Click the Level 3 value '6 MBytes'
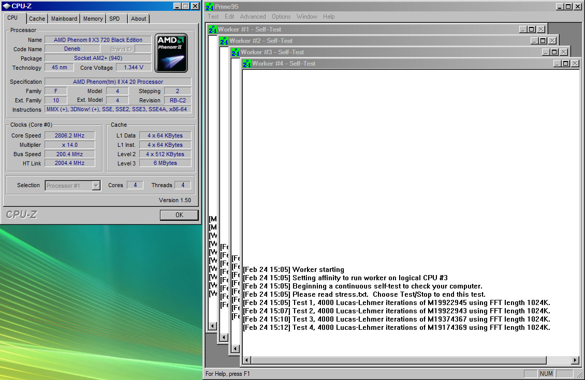Image resolution: width=585 pixels, height=380 pixels. [x=165, y=163]
